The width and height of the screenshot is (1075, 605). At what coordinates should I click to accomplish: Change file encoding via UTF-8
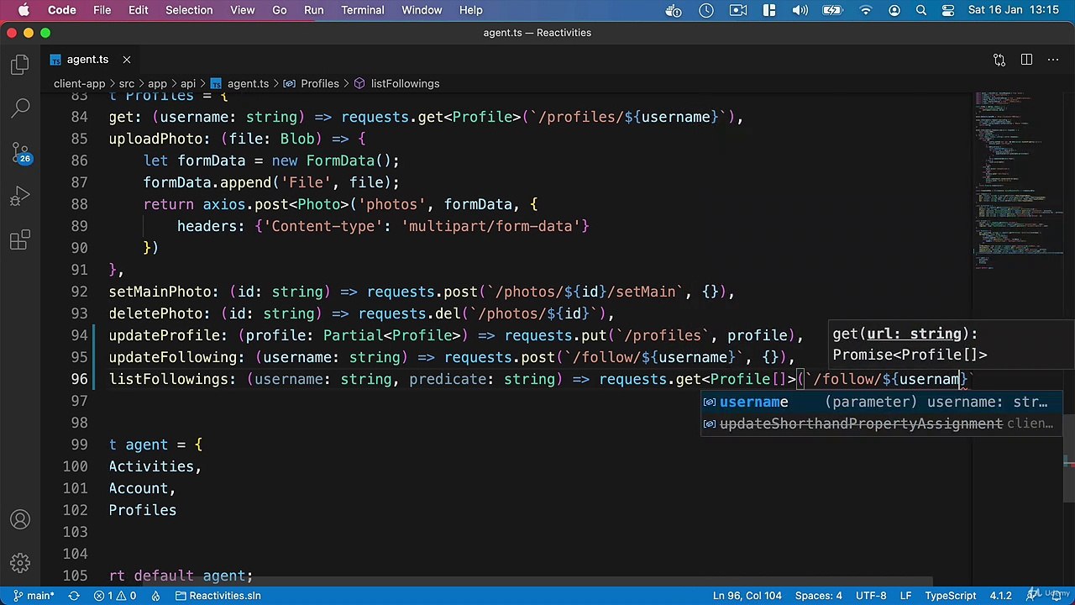(871, 596)
